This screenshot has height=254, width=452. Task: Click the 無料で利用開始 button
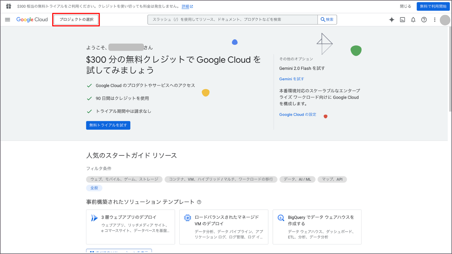tap(433, 6)
